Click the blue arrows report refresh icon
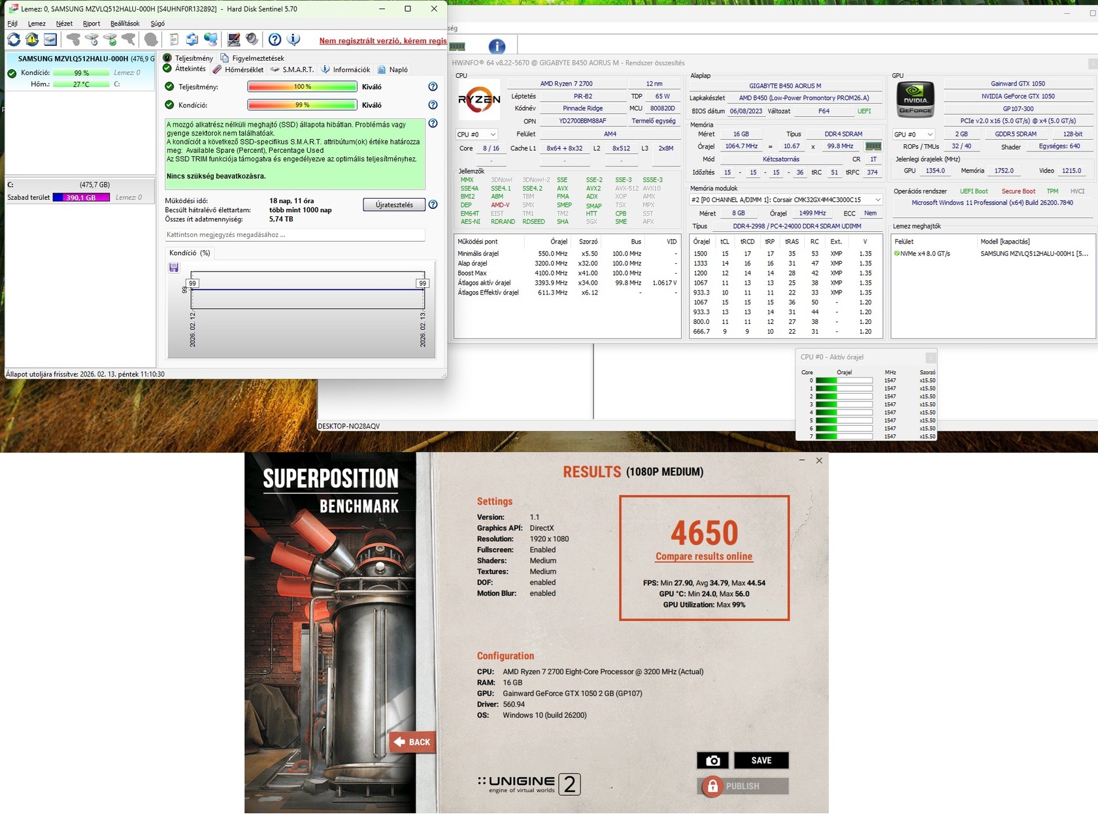The image size is (1098, 815). (x=192, y=40)
